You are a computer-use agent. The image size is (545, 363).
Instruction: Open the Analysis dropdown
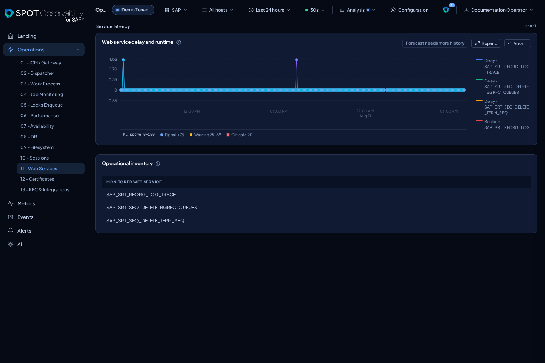tap(358, 10)
